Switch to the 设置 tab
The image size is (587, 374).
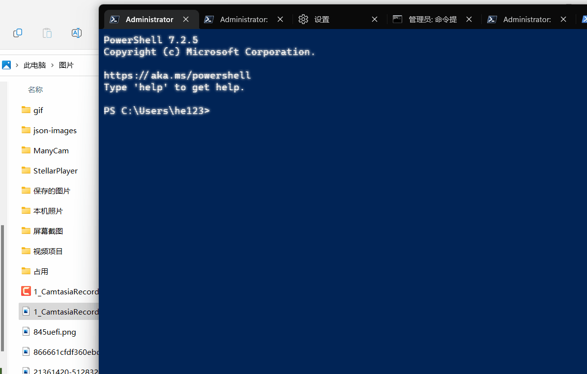(322, 19)
